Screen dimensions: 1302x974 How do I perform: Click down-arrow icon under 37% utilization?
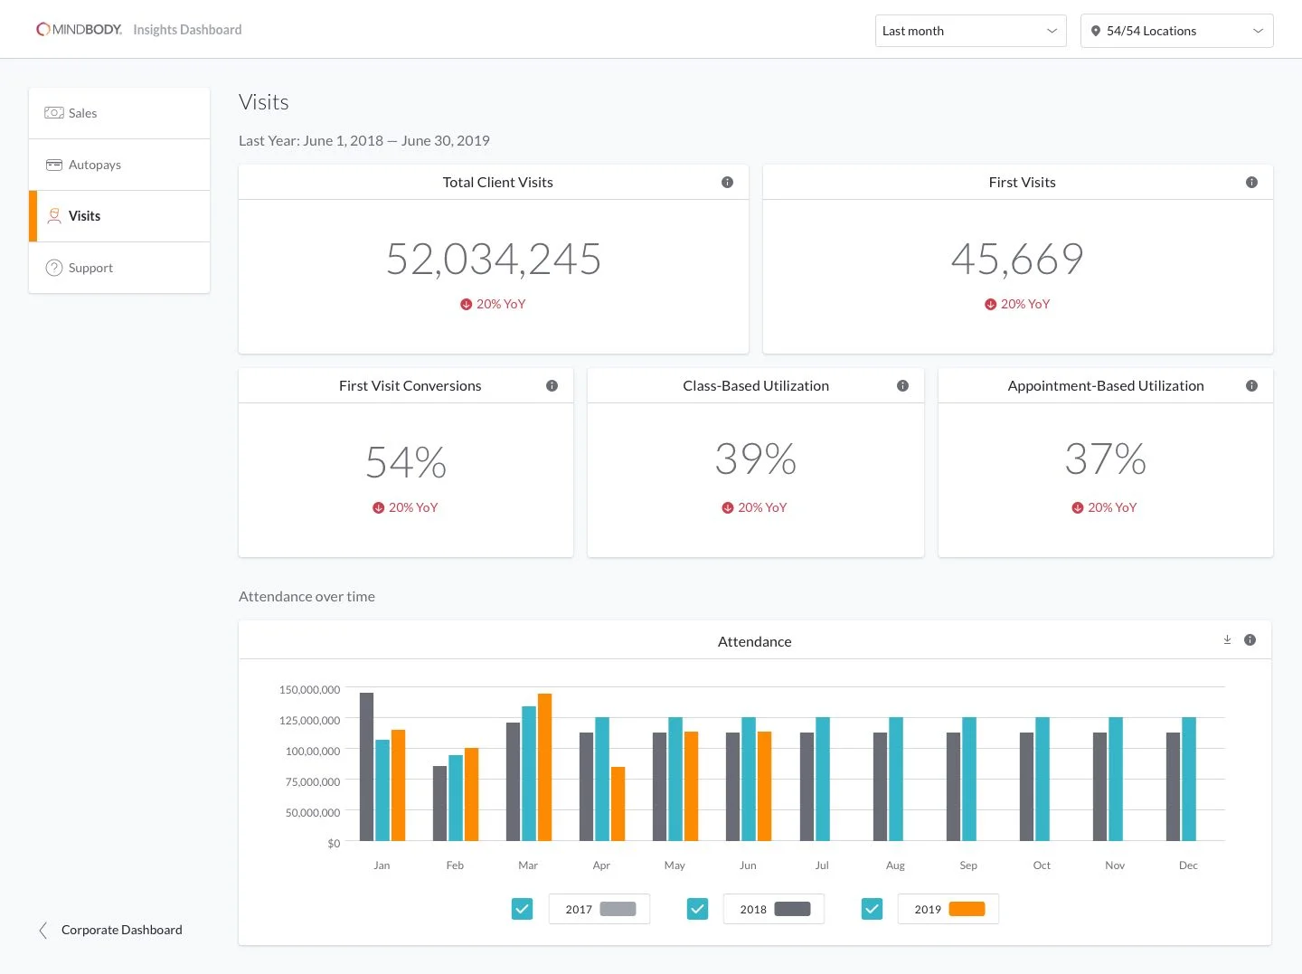[1077, 508]
